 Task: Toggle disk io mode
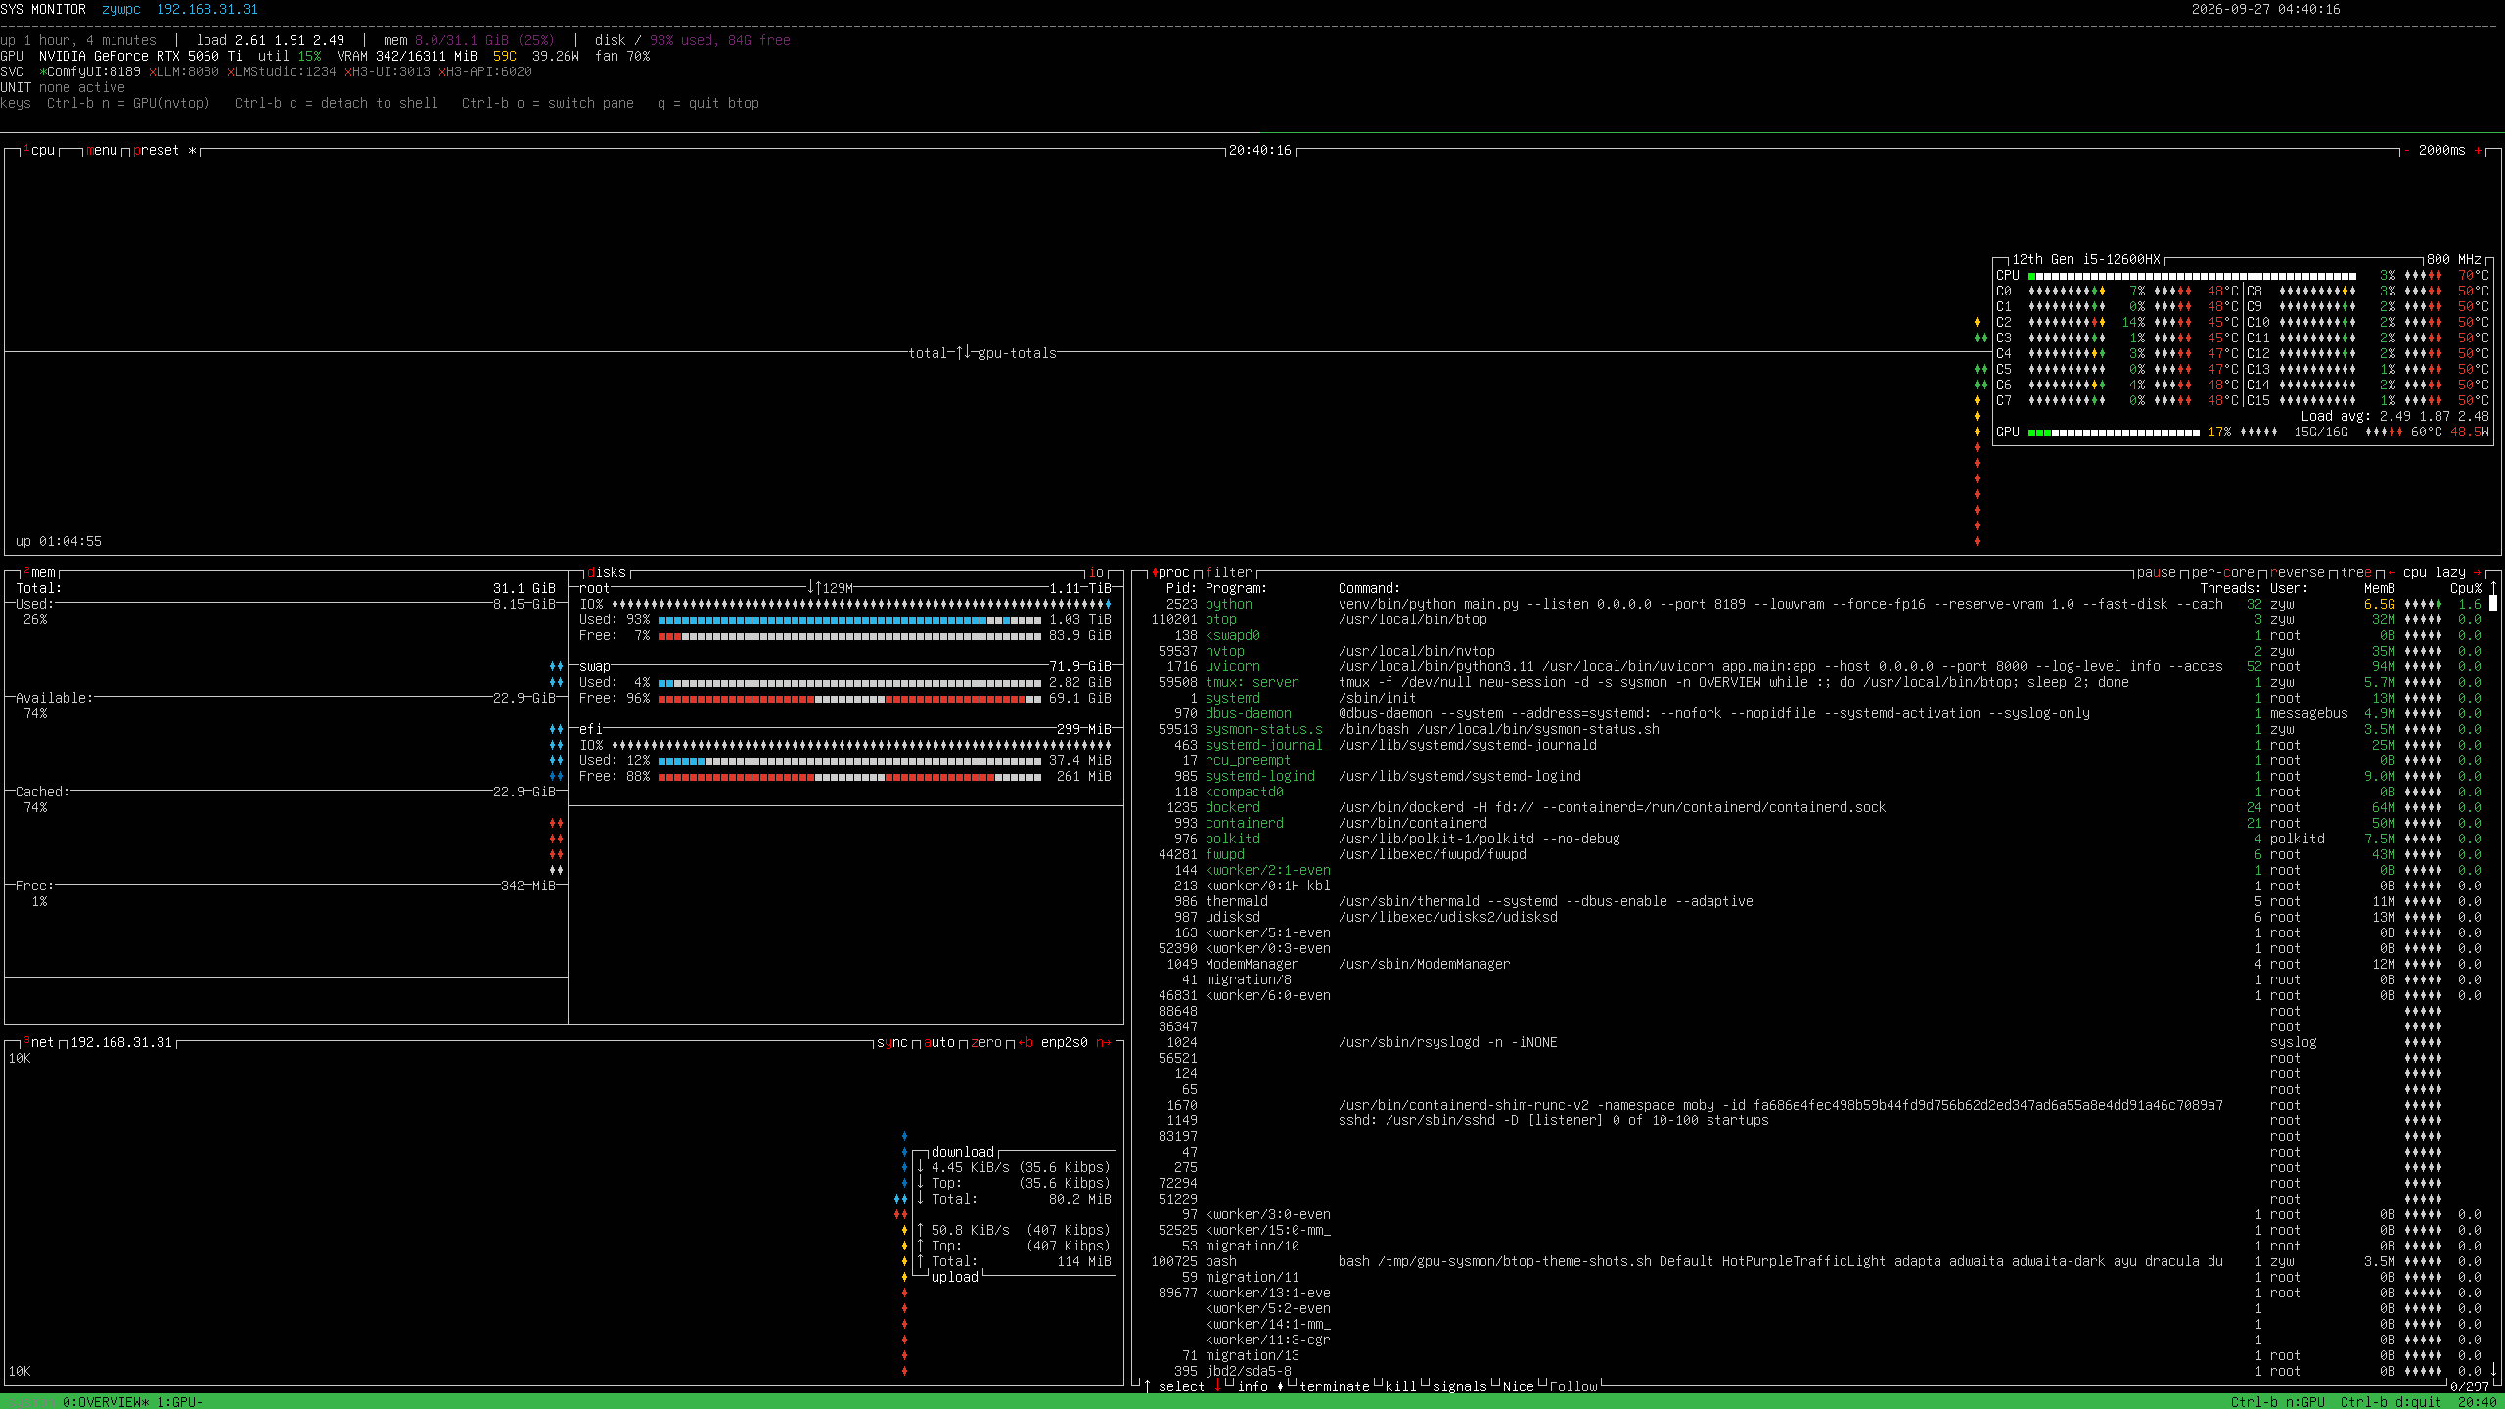[x=1096, y=572]
